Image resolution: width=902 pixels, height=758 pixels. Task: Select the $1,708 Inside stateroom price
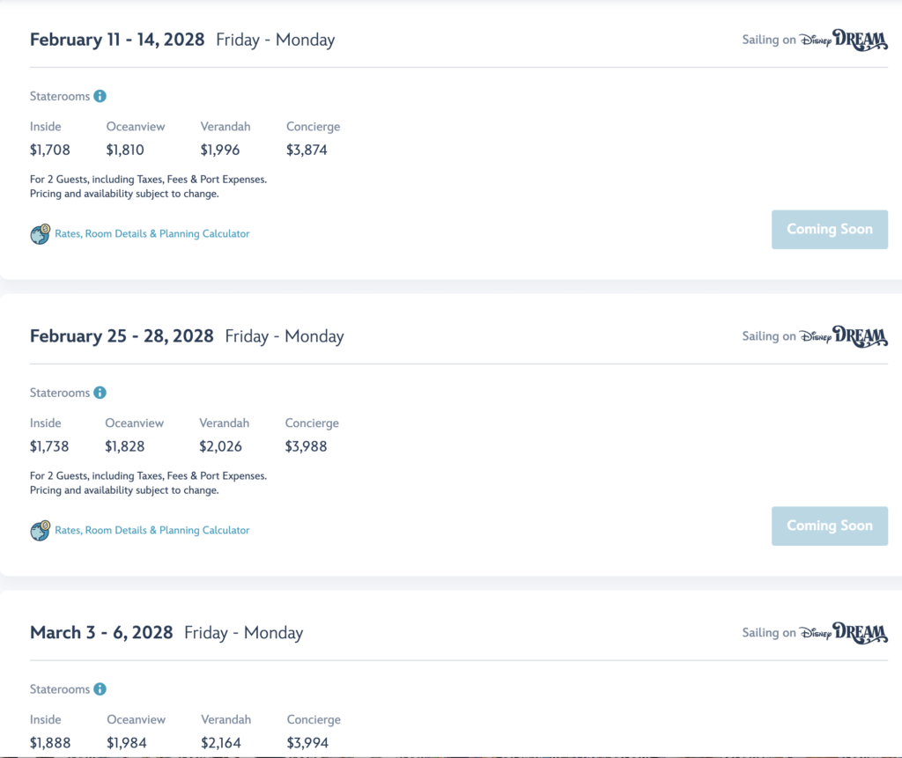(50, 151)
